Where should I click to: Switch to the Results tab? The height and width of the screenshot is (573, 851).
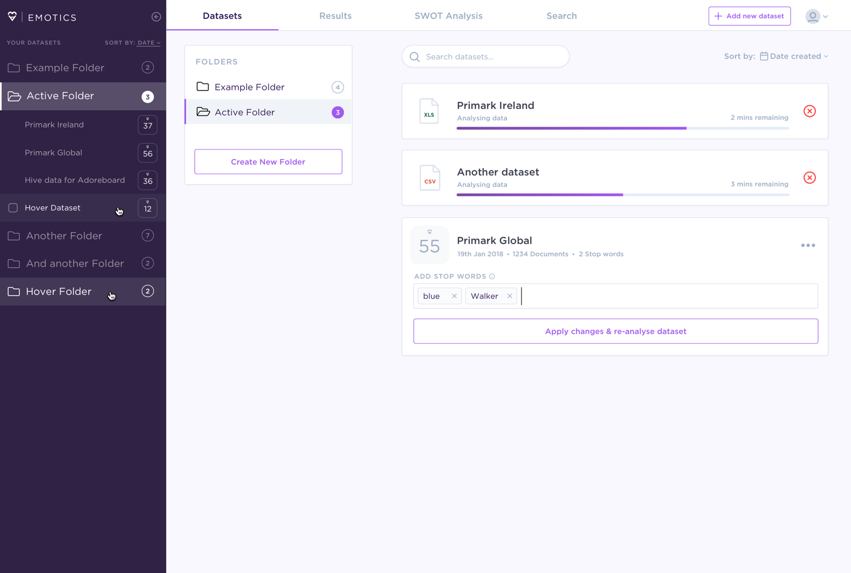(336, 16)
